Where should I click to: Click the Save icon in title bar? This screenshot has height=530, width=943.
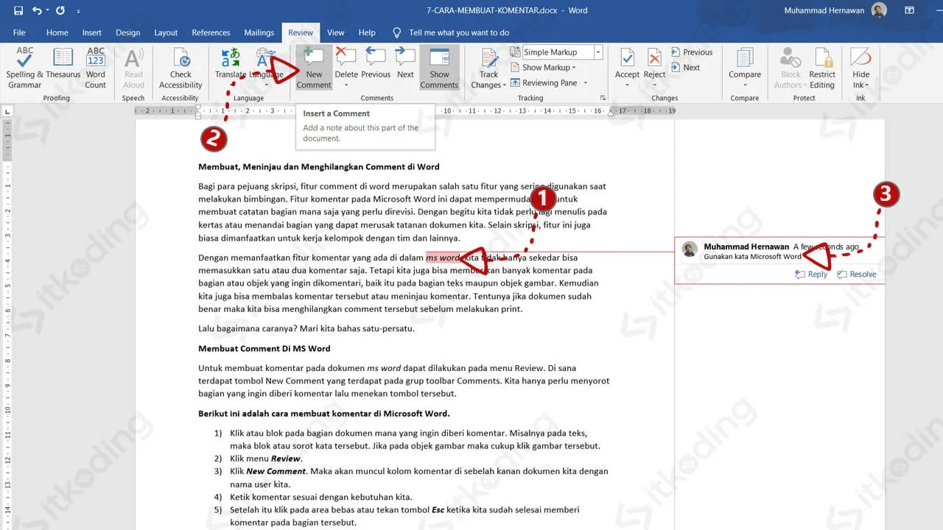18,11
